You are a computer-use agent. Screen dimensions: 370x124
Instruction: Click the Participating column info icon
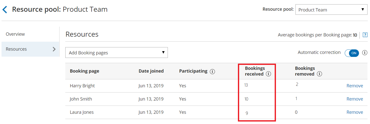212,72
